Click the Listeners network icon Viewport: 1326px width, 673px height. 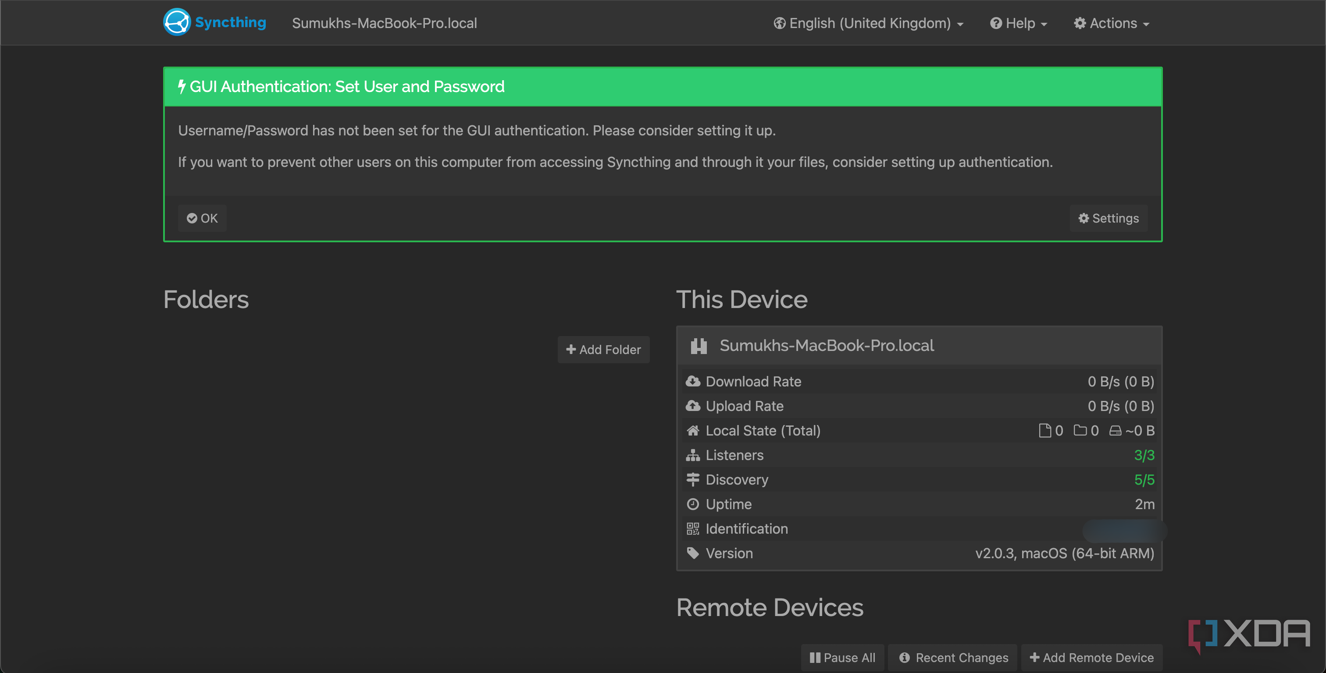tap(693, 455)
